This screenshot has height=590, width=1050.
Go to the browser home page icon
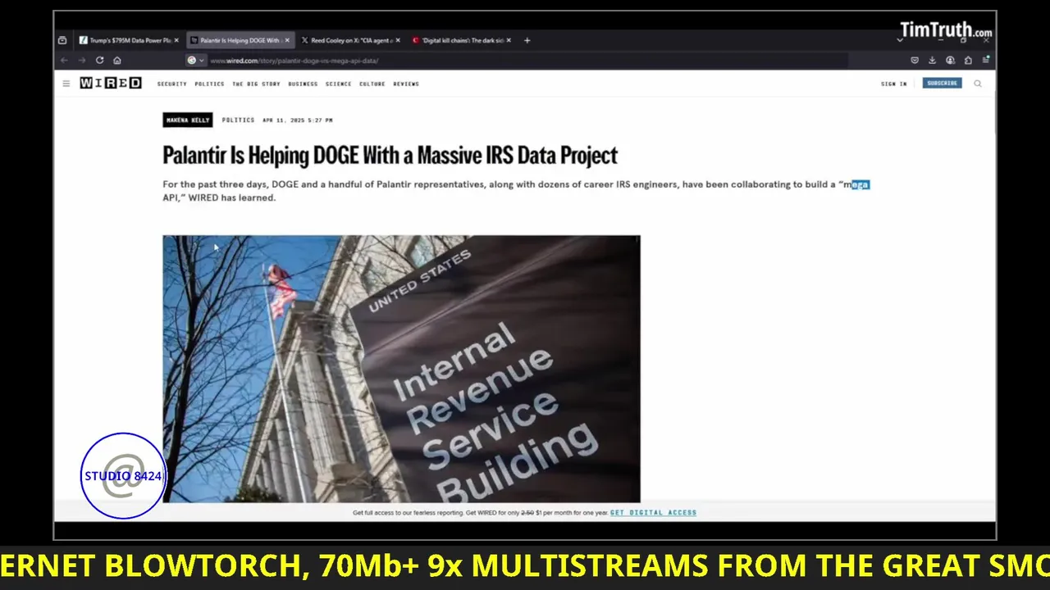click(117, 60)
